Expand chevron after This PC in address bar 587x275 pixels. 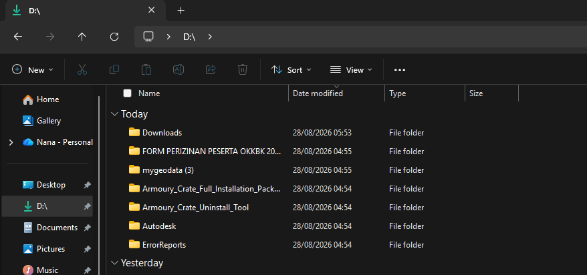pos(168,37)
